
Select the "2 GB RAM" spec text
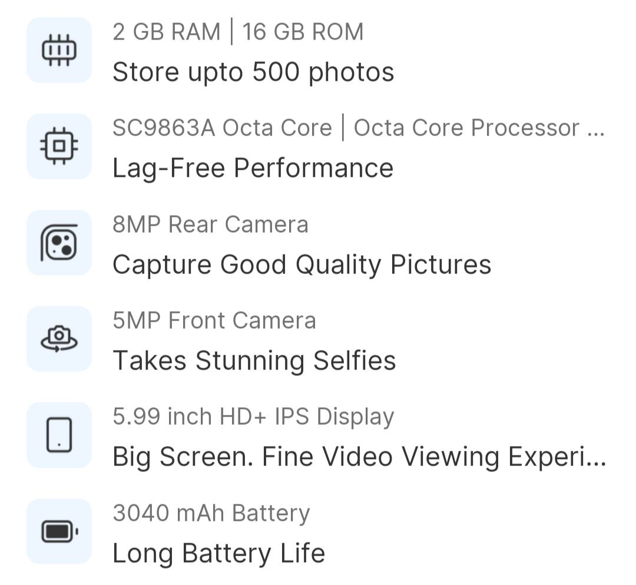166,32
